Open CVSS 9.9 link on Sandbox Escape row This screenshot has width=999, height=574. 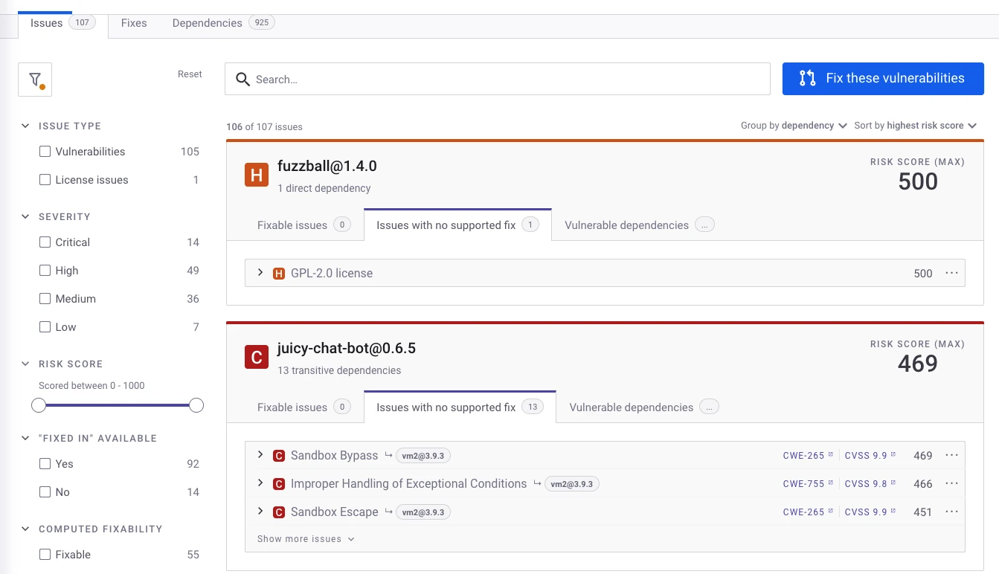[870, 512]
